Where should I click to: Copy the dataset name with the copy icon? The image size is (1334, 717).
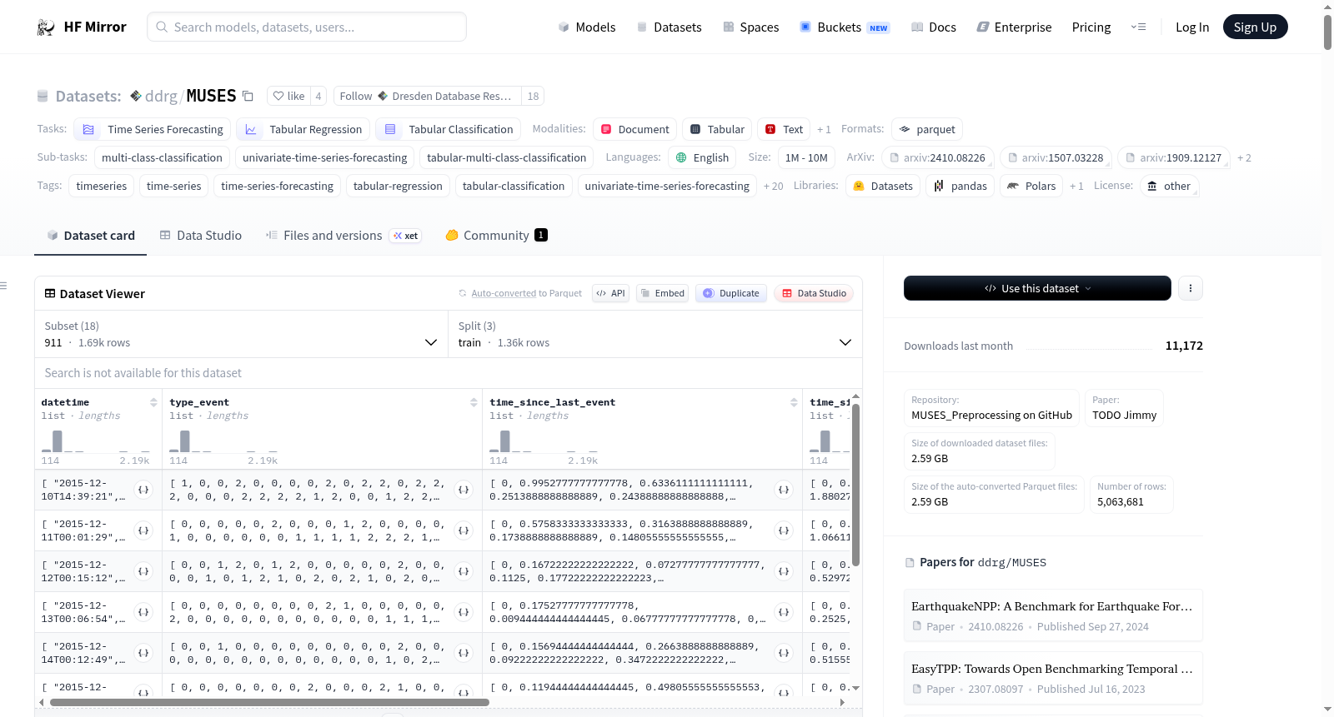point(248,96)
